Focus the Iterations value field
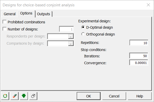This screenshot has width=154, height=102. 139,56
